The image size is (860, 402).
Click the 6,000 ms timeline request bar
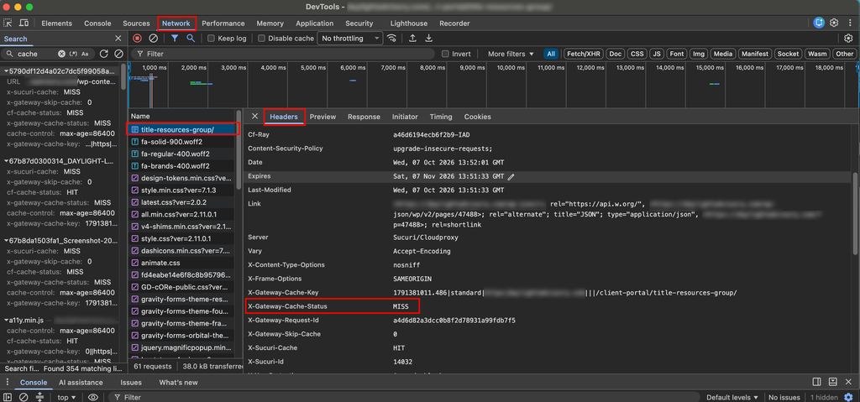tap(353, 81)
